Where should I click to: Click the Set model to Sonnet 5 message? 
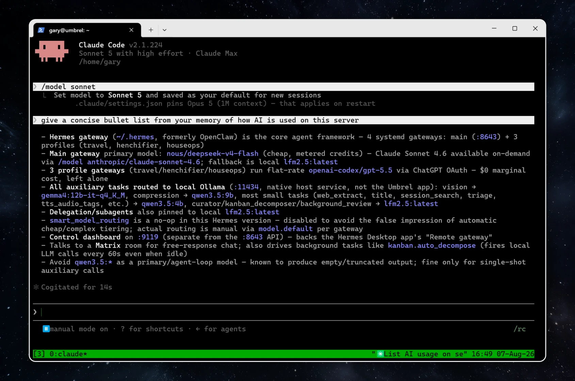click(187, 95)
